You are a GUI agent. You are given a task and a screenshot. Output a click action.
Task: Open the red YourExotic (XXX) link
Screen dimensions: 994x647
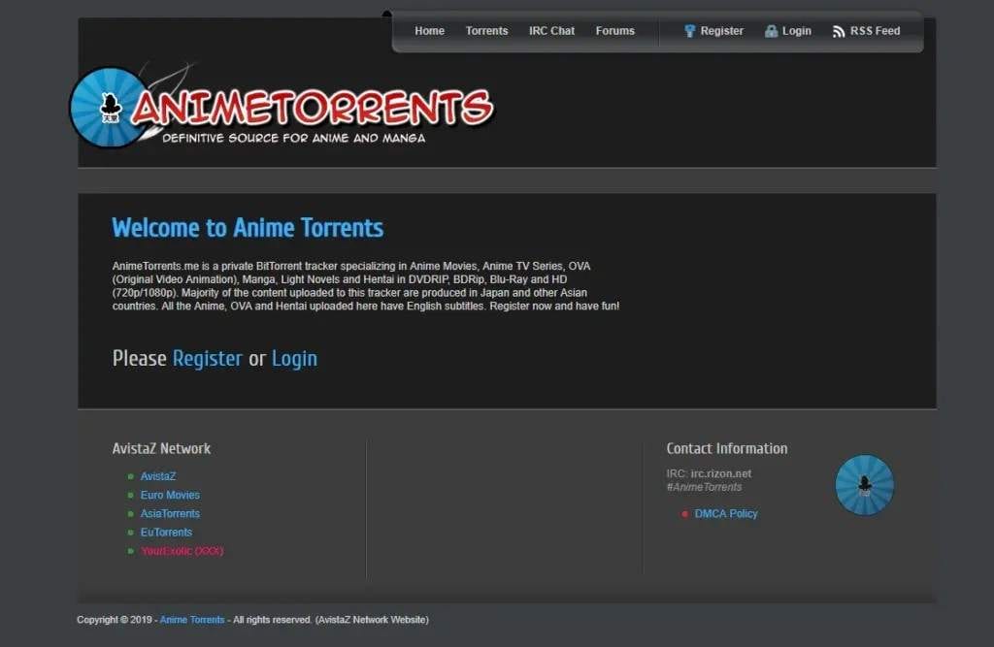(x=182, y=551)
